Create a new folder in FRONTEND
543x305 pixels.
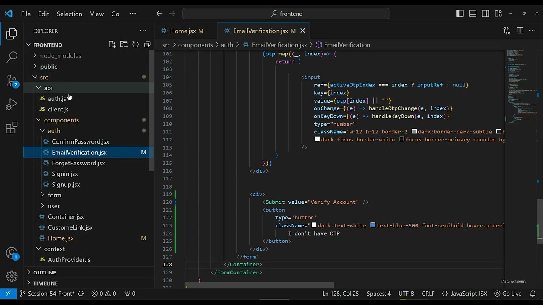tap(124, 44)
